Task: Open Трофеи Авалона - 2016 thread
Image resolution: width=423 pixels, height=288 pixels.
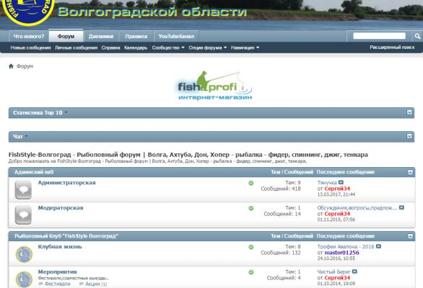Action: click(346, 246)
